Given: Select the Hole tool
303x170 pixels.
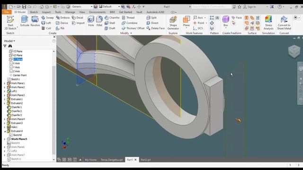Looking at the screenshot, I should coord(91,21).
